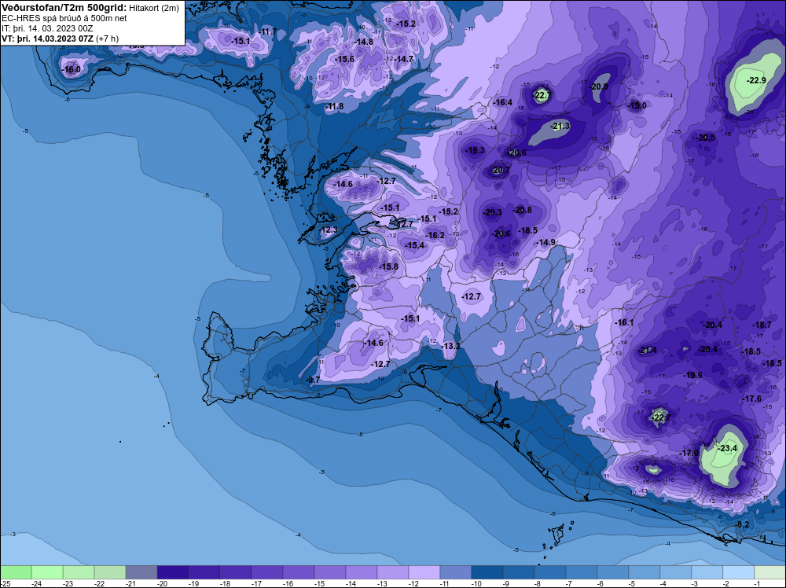Click the -20.8 temperature value
The height and width of the screenshot is (588, 786).
click(x=522, y=210)
